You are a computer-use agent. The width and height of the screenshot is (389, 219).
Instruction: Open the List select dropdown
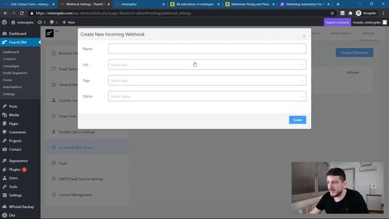tap(207, 64)
